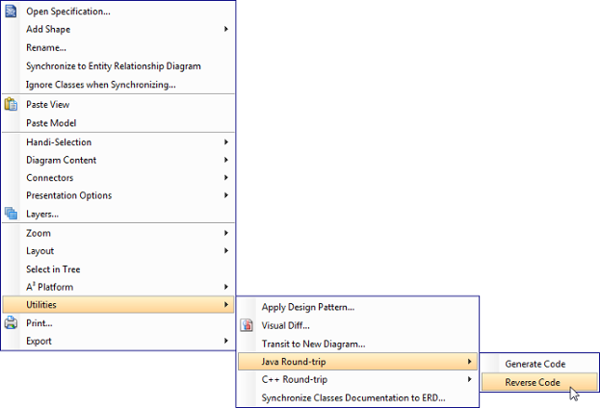
Task: Click the Add Shape label
Action: point(48,30)
